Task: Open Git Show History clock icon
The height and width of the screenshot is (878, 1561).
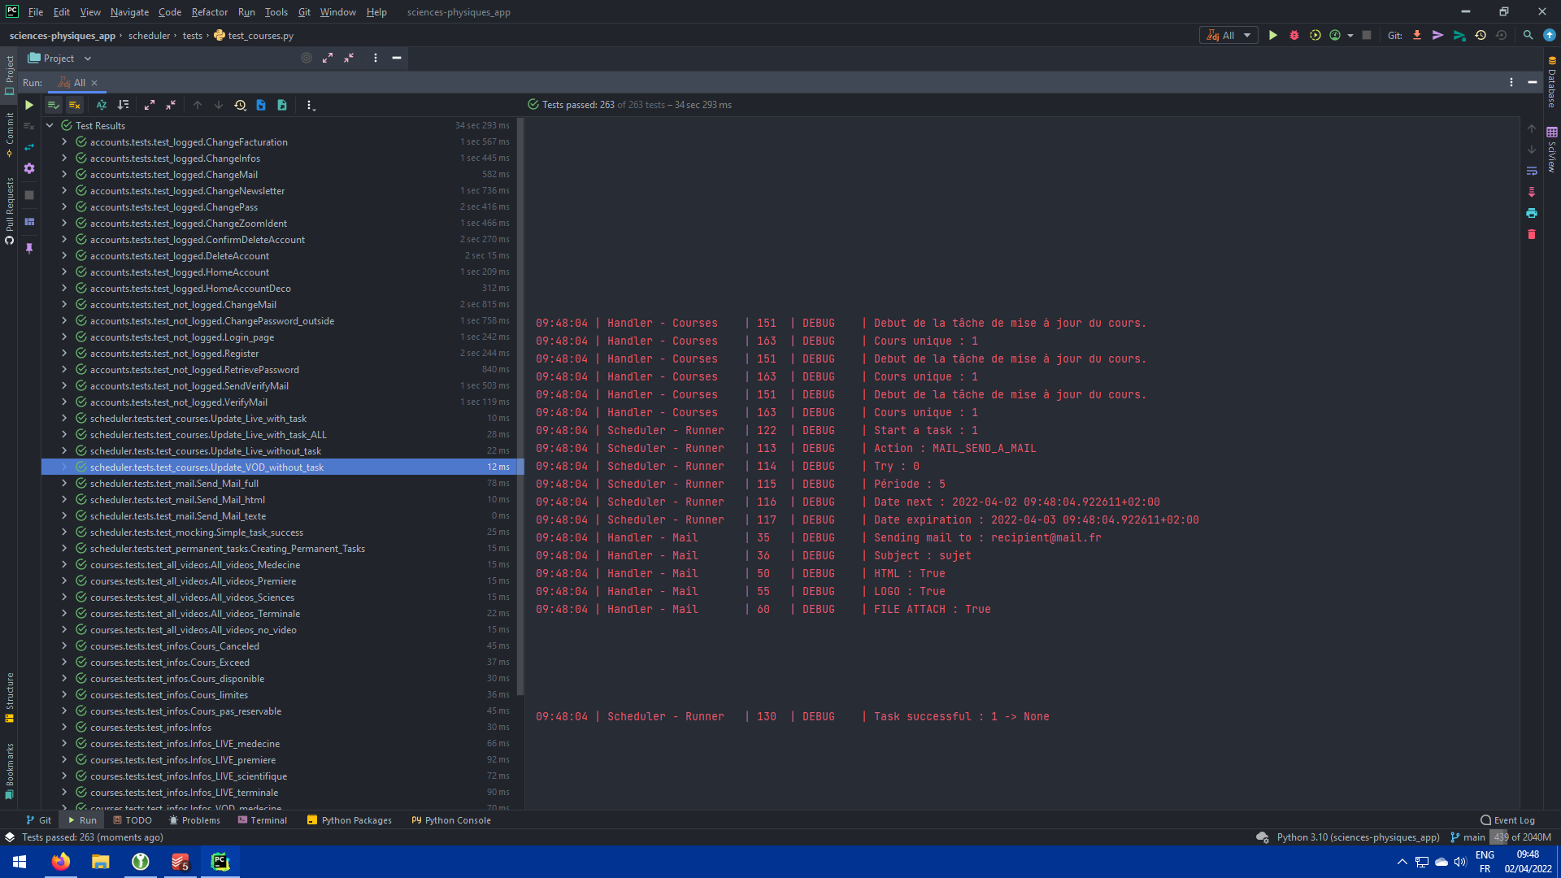Action: pos(1481,35)
